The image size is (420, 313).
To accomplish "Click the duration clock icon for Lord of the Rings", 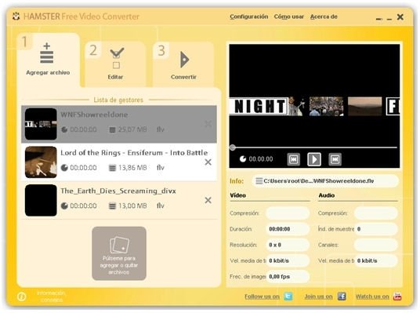I will (x=64, y=168).
